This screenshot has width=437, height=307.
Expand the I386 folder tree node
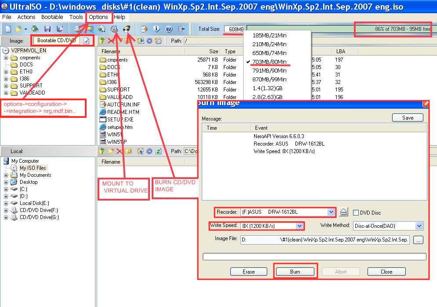point(6,79)
